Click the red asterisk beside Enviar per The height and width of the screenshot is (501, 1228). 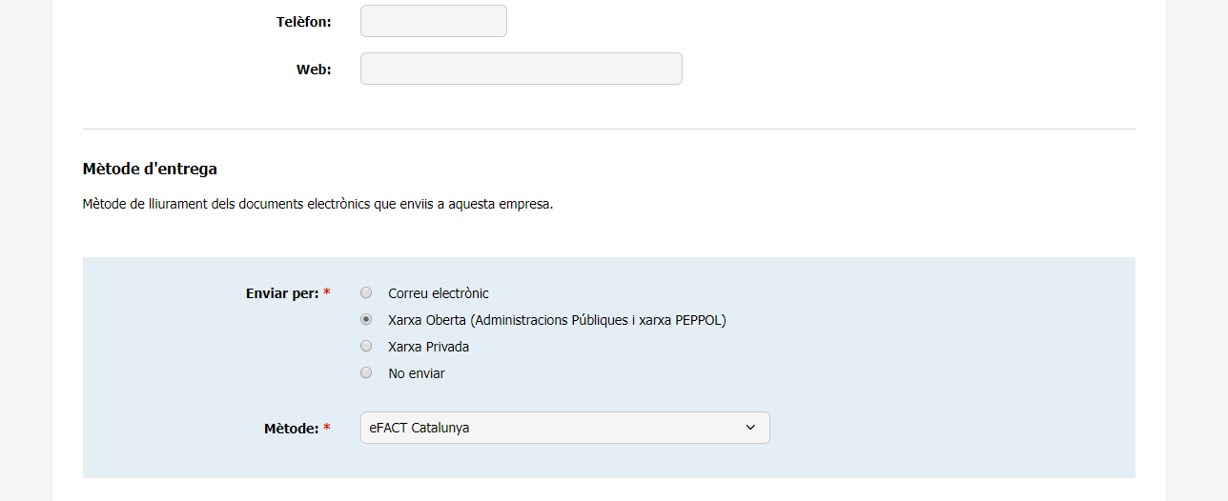pos(327,292)
